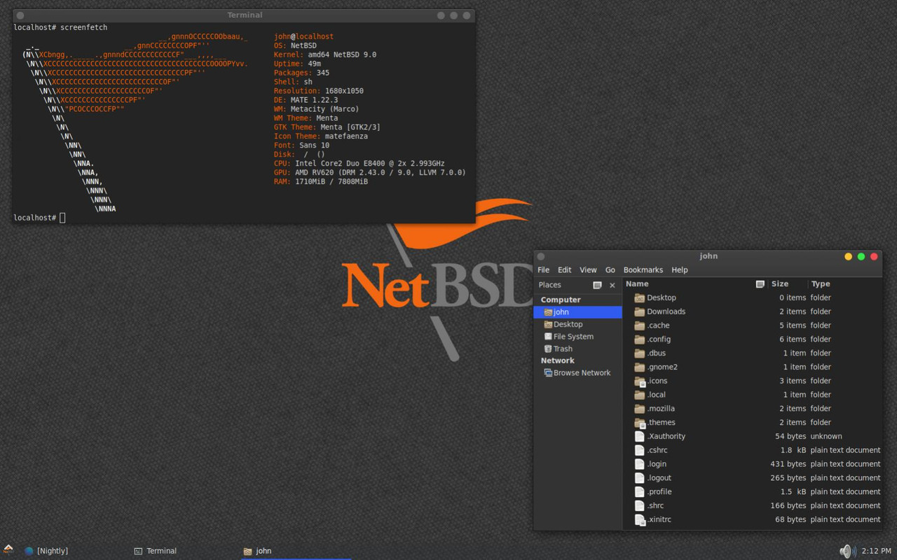Select the .local folder name

click(657, 395)
